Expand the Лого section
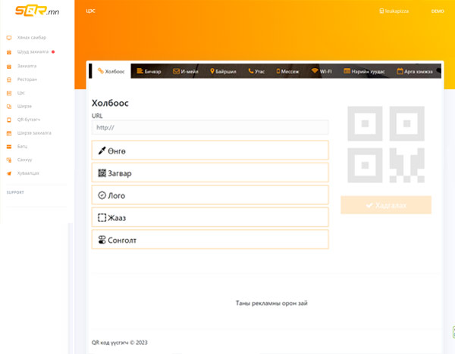 [x=209, y=195]
